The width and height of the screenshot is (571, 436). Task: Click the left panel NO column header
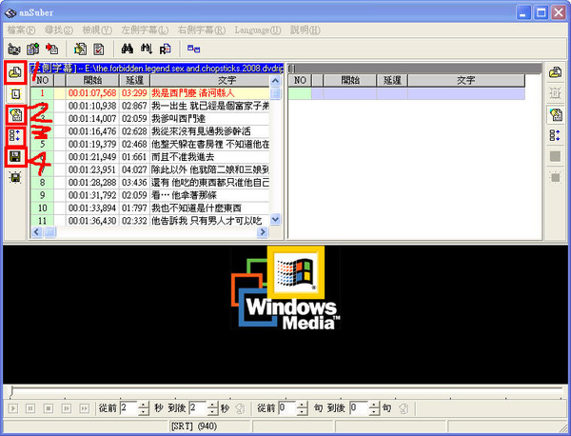pyautogui.click(x=42, y=80)
